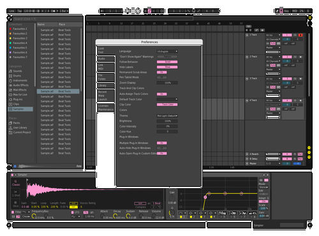This screenshot has height=236, width=319.
Task: Click the arrangement Record button
Action: tap(138, 11)
